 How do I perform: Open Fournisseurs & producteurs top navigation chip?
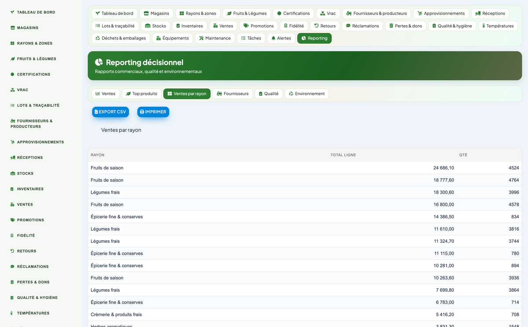(x=377, y=14)
